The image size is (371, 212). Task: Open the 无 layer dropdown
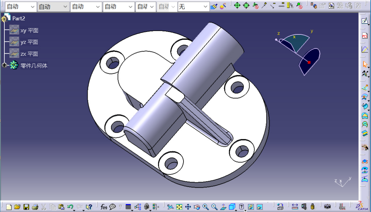click(x=205, y=7)
